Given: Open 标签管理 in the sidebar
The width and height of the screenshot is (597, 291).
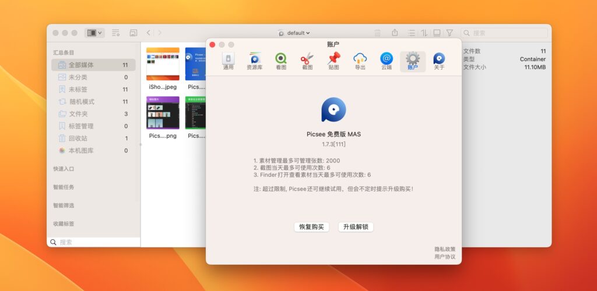Looking at the screenshot, I should pos(93,126).
